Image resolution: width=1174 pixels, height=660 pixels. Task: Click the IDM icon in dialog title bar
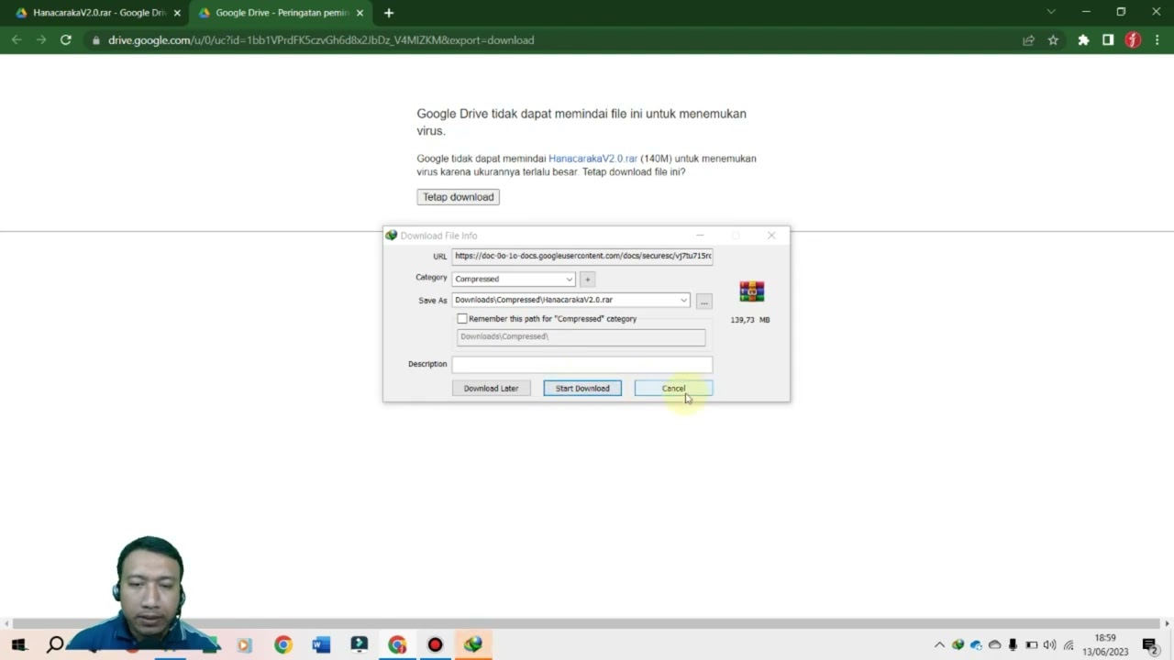392,236
